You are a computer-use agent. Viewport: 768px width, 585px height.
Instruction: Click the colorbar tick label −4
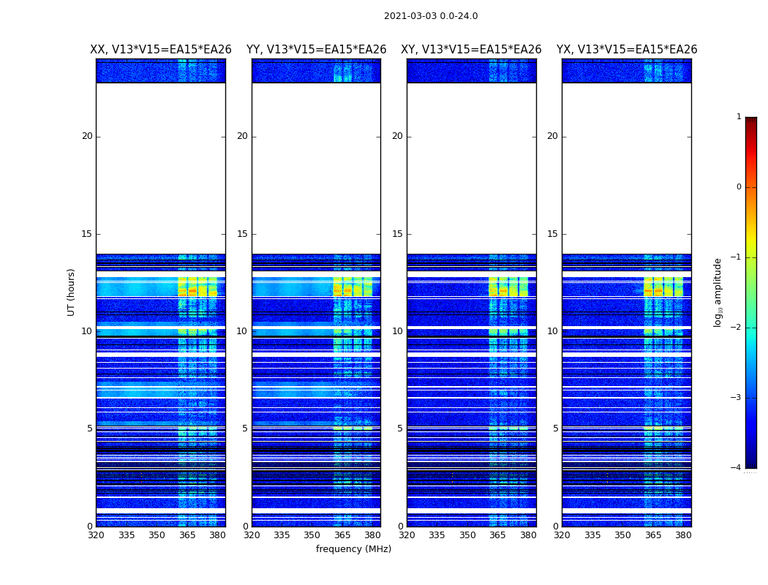pos(737,468)
